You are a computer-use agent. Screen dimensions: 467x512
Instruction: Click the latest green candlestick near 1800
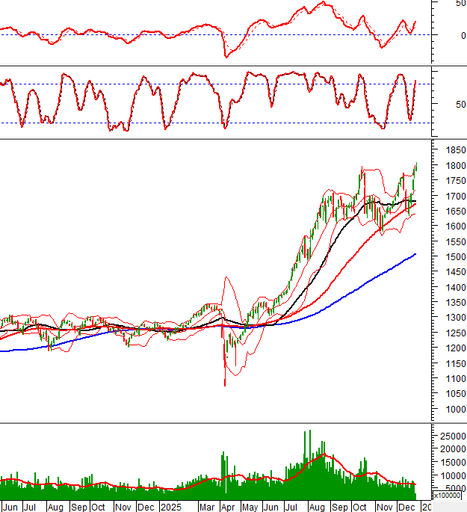[x=415, y=167]
